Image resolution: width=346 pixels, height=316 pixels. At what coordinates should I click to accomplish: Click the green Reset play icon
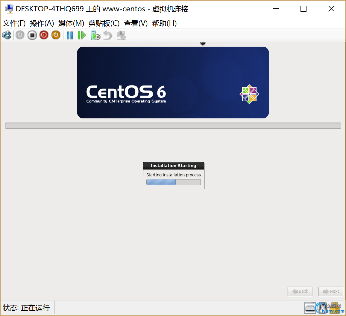point(82,35)
